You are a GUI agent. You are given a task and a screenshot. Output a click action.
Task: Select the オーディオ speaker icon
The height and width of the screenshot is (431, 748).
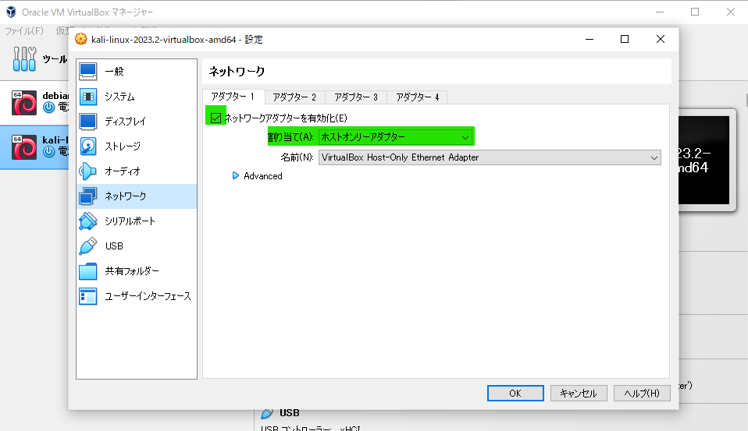(87, 171)
